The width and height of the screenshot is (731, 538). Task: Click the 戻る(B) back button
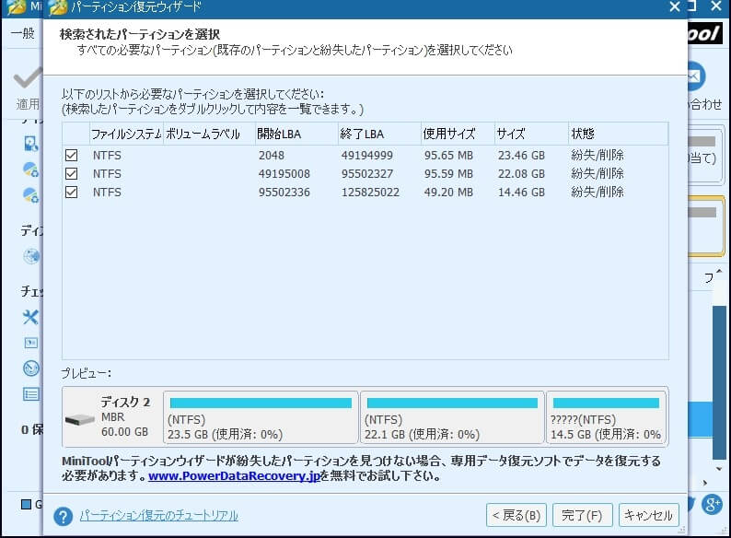pyautogui.click(x=516, y=515)
